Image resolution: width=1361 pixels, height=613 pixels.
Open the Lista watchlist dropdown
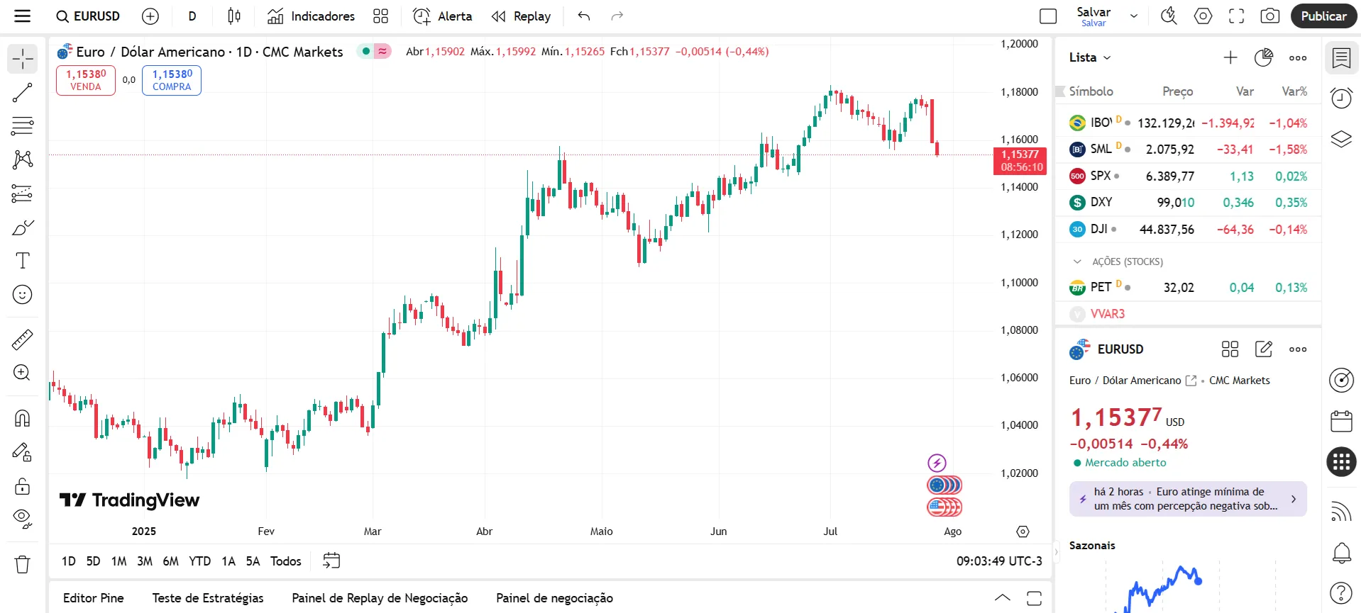[1090, 57]
